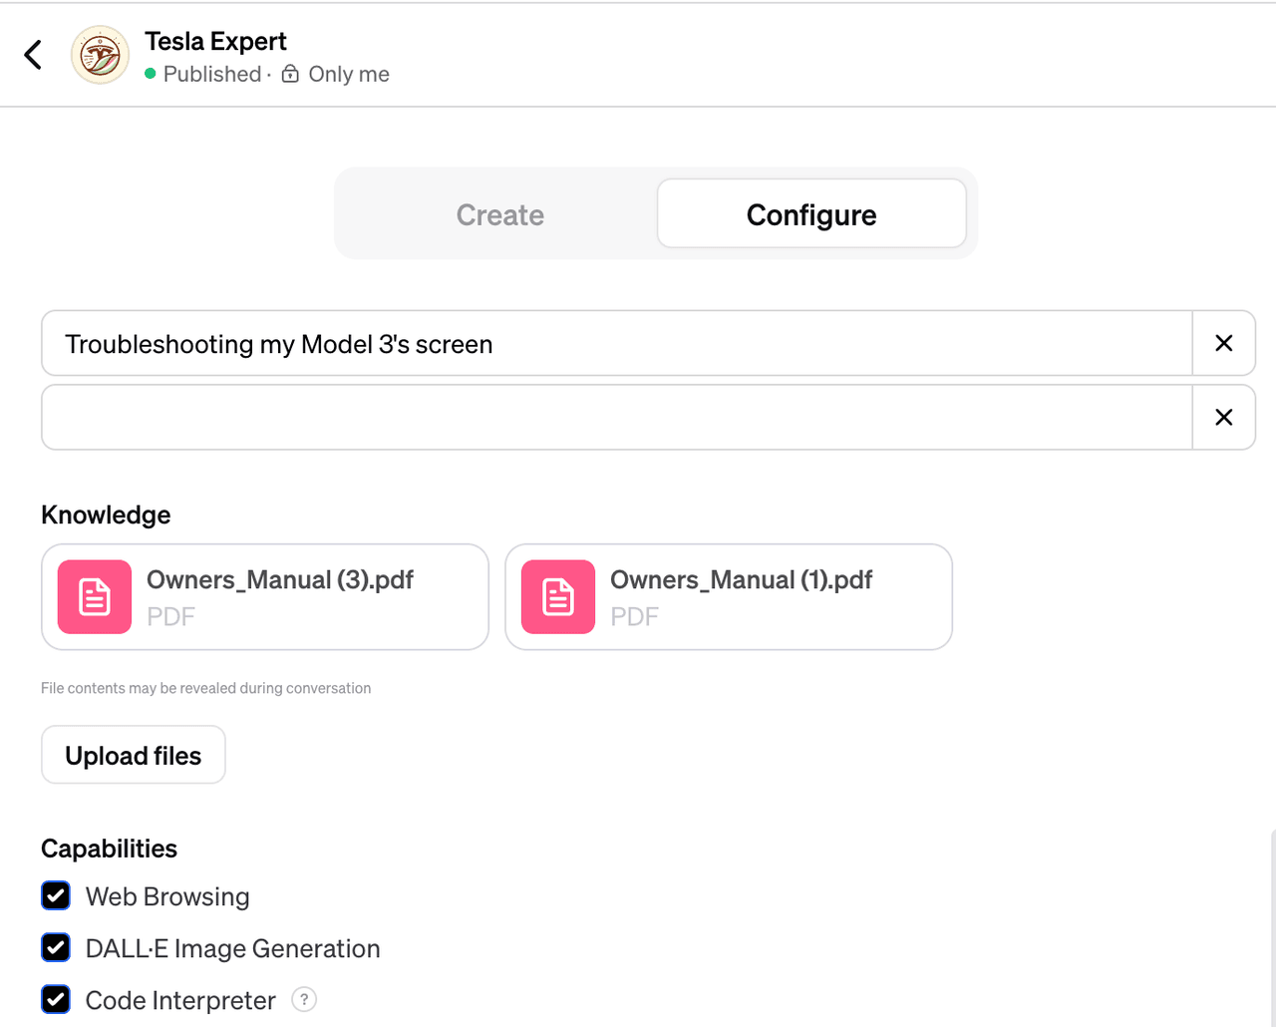Click the Owners_Manual (1).pdf file icon

[x=558, y=597]
